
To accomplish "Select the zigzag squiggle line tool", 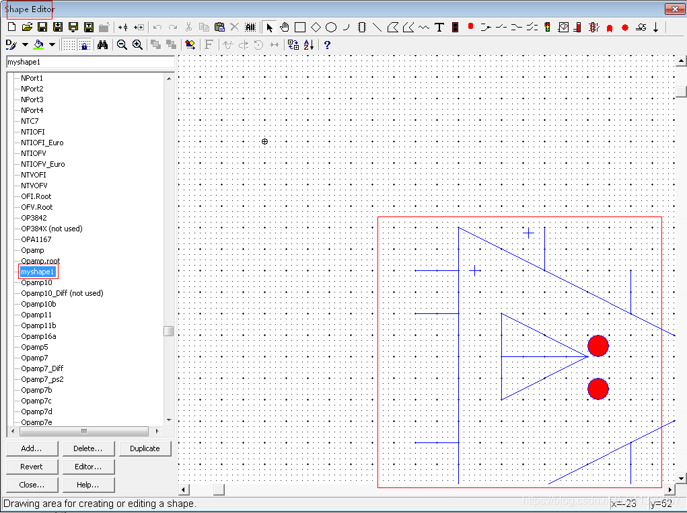I will [x=424, y=27].
